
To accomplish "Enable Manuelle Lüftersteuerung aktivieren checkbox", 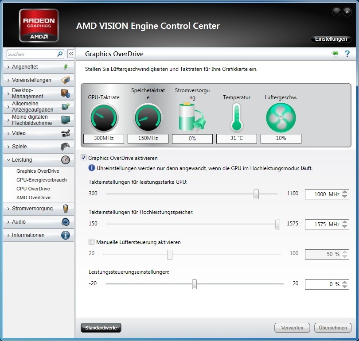I will click(91, 241).
